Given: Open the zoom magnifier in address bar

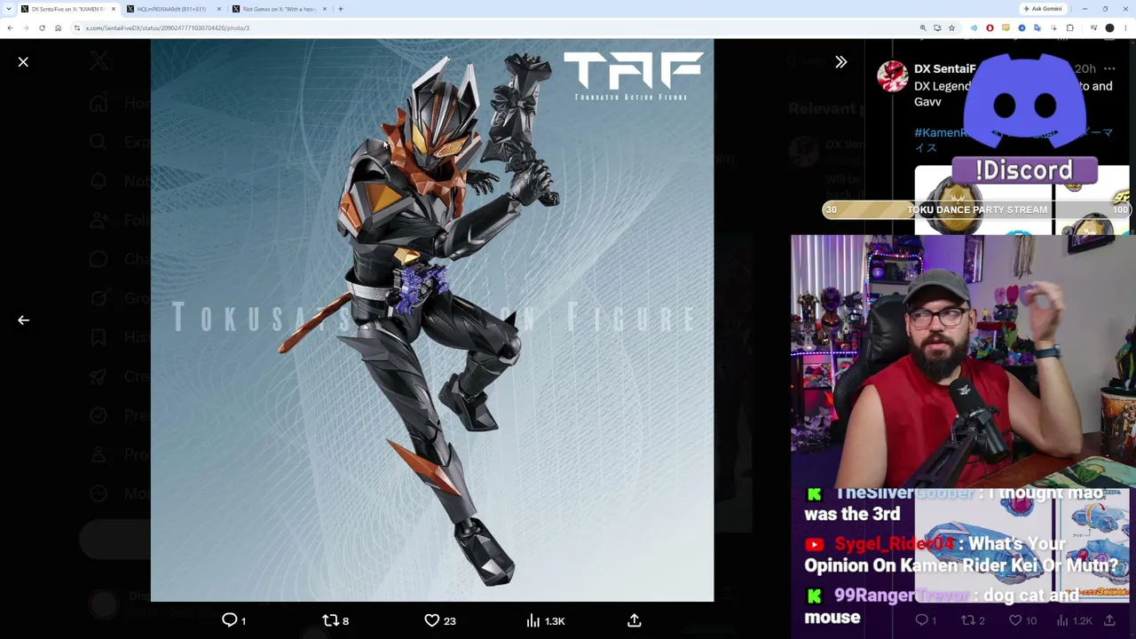Looking at the screenshot, I should click(923, 28).
